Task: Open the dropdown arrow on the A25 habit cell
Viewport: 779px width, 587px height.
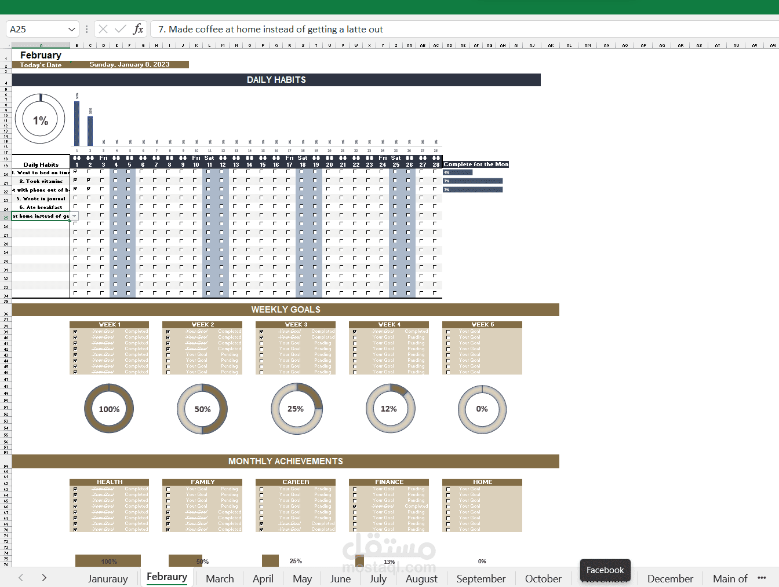Action: [74, 215]
